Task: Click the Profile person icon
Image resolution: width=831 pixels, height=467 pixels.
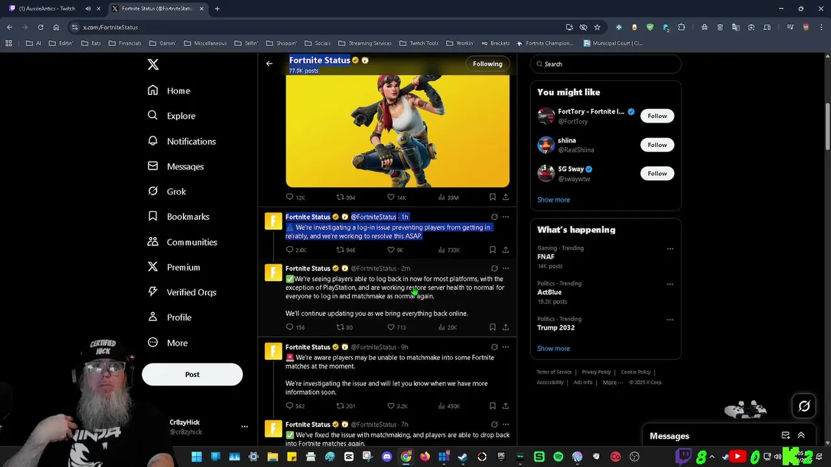Action: click(153, 317)
